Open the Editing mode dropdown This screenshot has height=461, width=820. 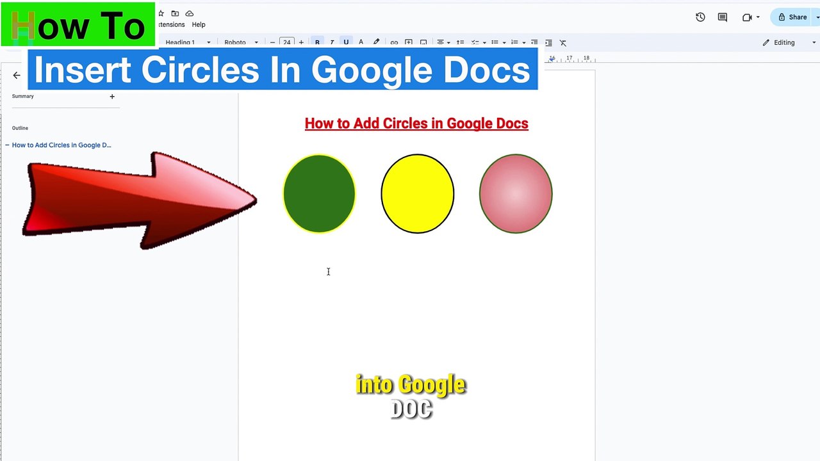pos(789,43)
